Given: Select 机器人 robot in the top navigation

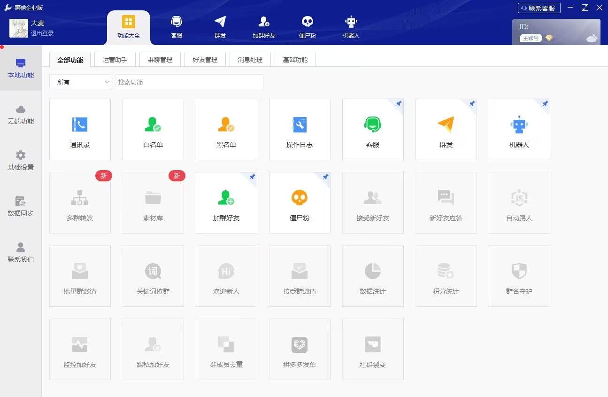Looking at the screenshot, I should pyautogui.click(x=351, y=26).
